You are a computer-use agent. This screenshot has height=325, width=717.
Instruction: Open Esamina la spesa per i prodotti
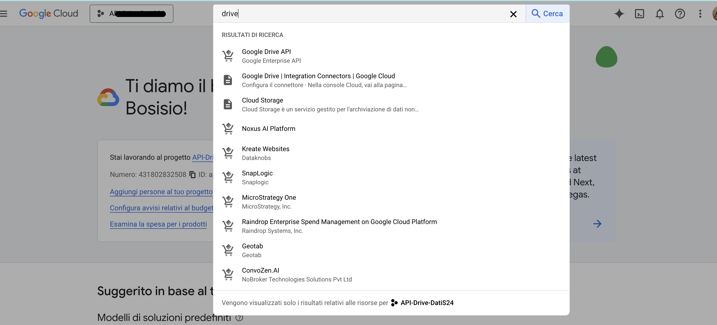158,224
